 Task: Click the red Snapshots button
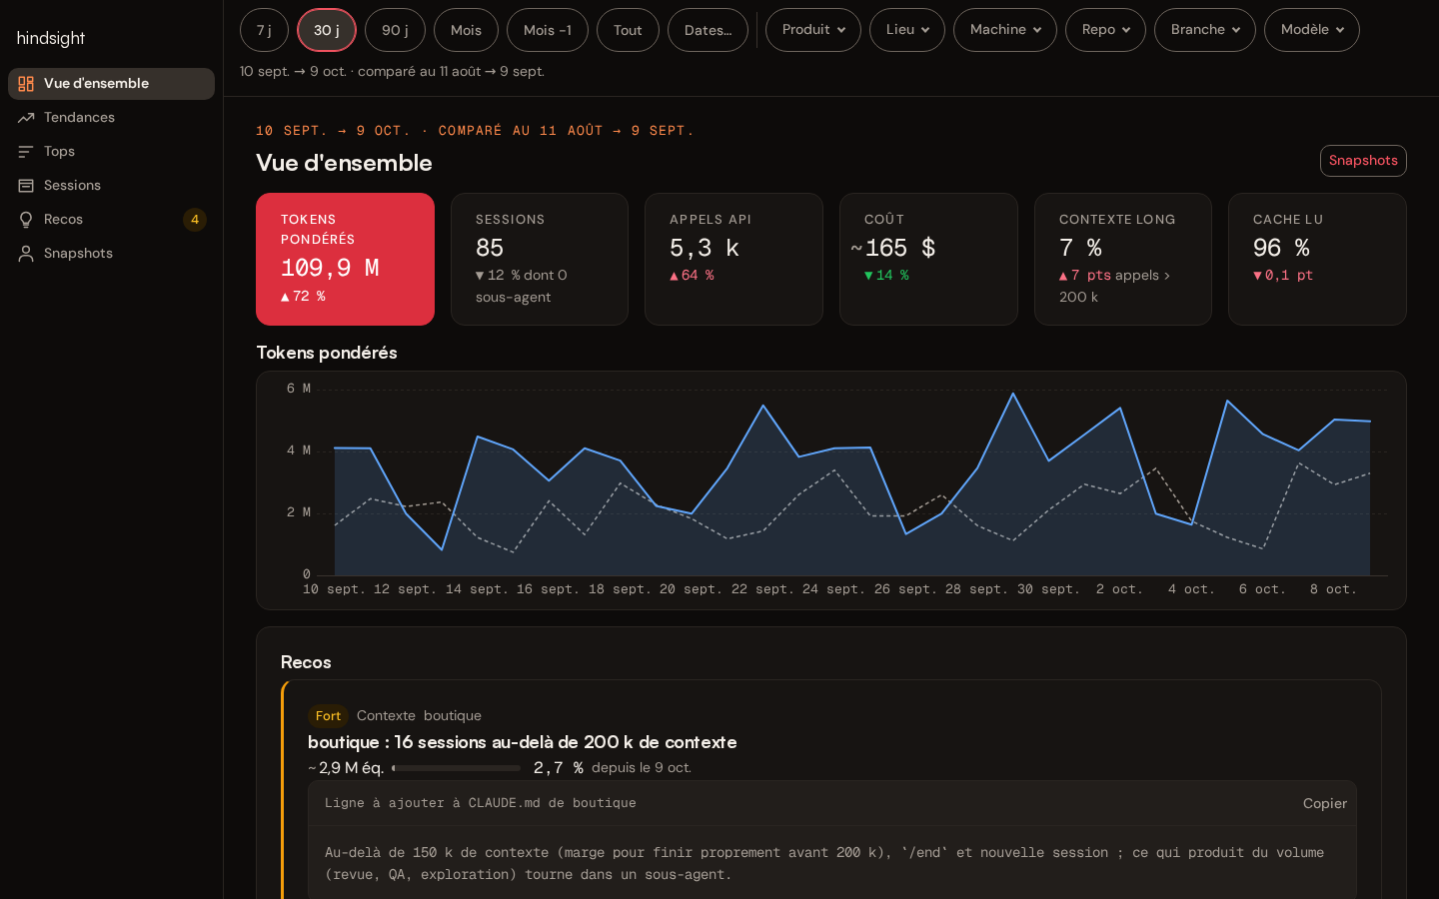1363,161
